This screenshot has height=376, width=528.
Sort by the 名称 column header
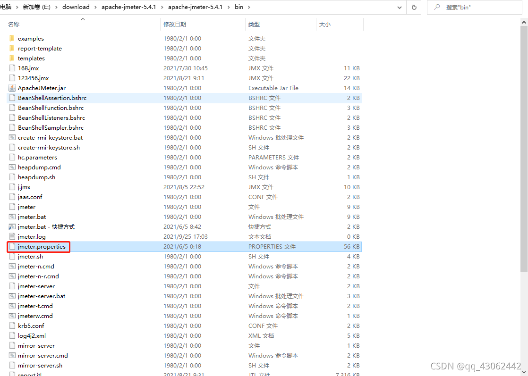click(x=14, y=24)
